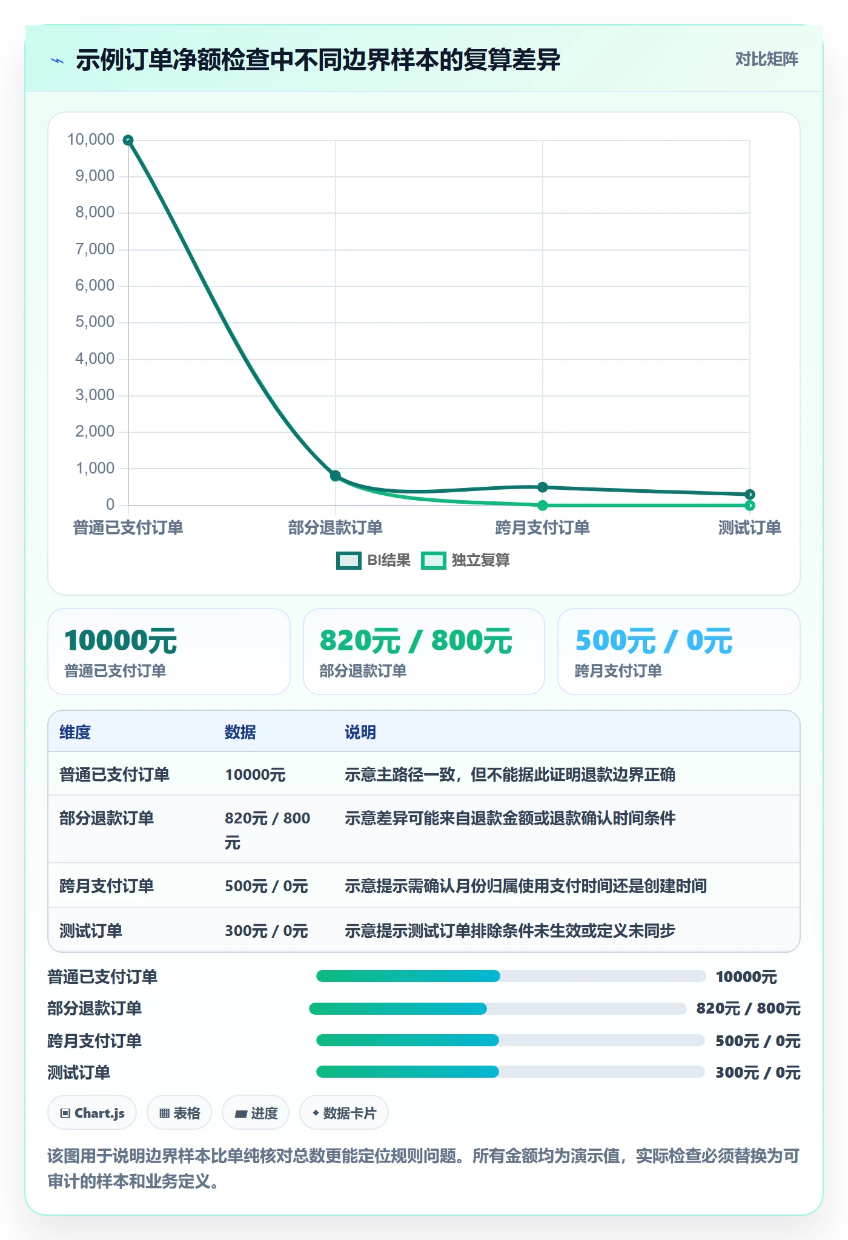The image size is (848, 1240).
Task: Click x-axis label 普通已支付订单
Action: (128, 527)
